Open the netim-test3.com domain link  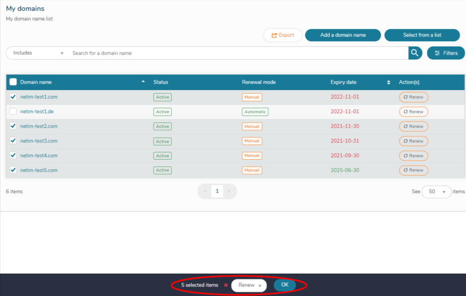click(39, 141)
